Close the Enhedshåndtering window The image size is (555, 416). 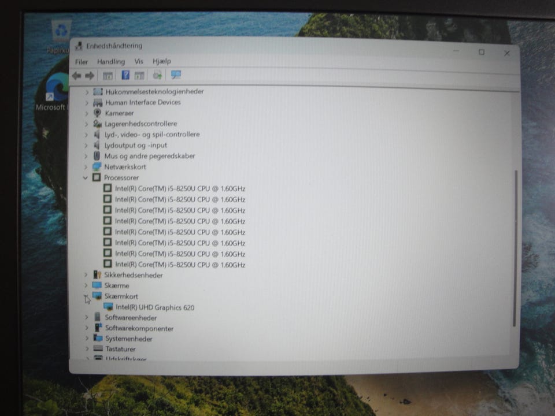click(x=507, y=53)
